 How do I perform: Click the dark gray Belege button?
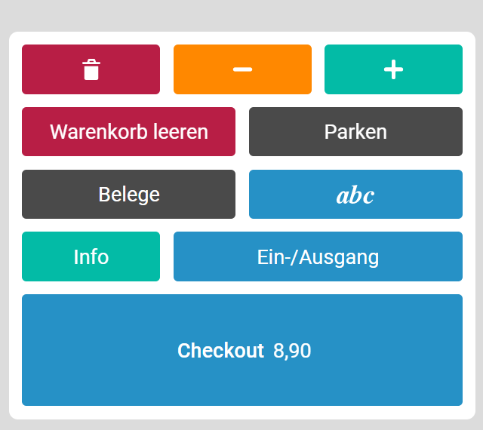[x=129, y=194]
